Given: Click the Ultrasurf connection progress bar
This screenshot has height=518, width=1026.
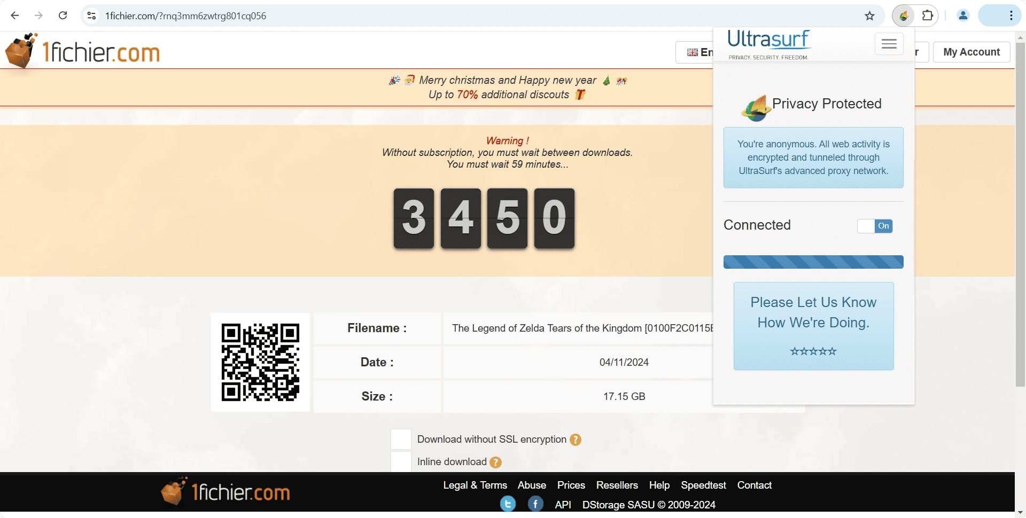Looking at the screenshot, I should (x=813, y=262).
